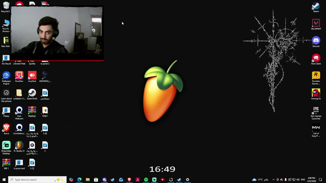The image size is (326, 183).
Task: Select the No-Recoil desktop icon
Action: pos(6,60)
